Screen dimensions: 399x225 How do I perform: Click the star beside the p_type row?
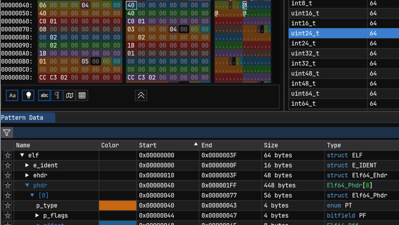pyautogui.click(x=7, y=205)
